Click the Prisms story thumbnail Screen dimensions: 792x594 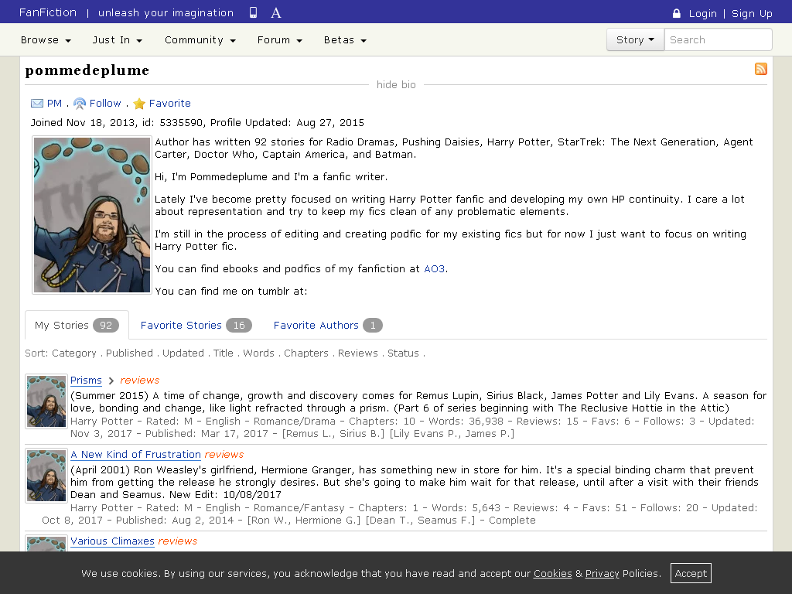pos(46,401)
